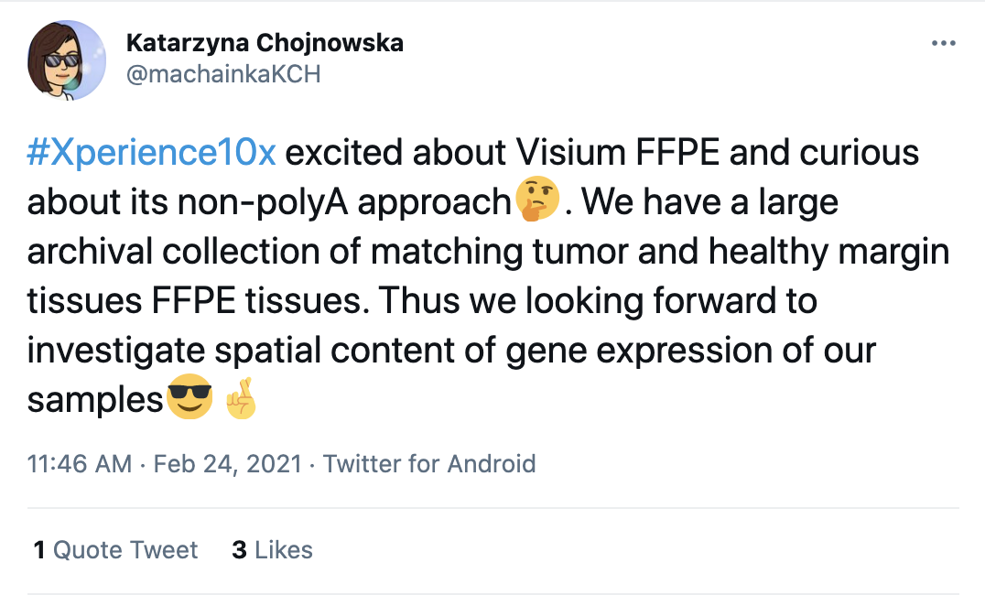Open the tweet's three-dot more options menu
Screen dimensions: 985x595
944,43
